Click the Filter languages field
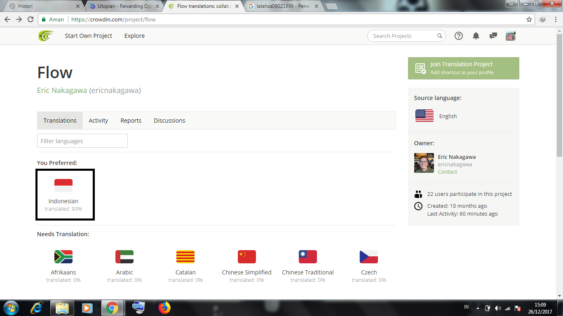563x316 pixels. [x=82, y=141]
